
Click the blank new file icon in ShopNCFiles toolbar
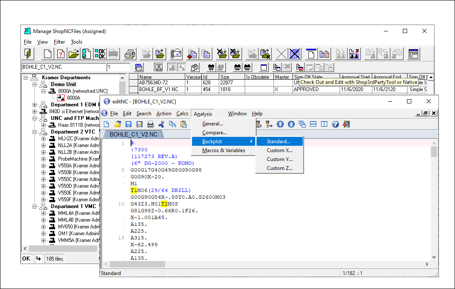click(47, 54)
